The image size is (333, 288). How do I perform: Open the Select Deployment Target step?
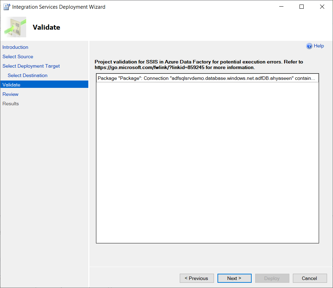coord(31,66)
